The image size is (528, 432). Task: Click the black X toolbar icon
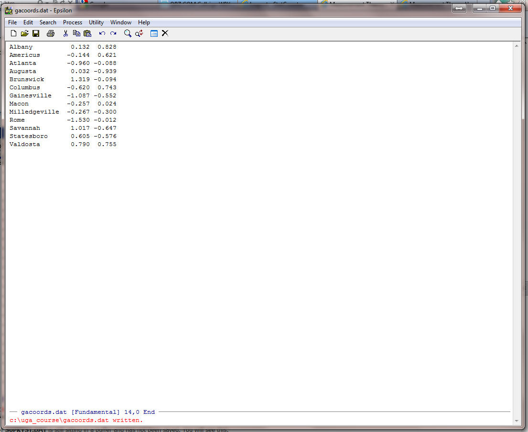(x=165, y=33)
